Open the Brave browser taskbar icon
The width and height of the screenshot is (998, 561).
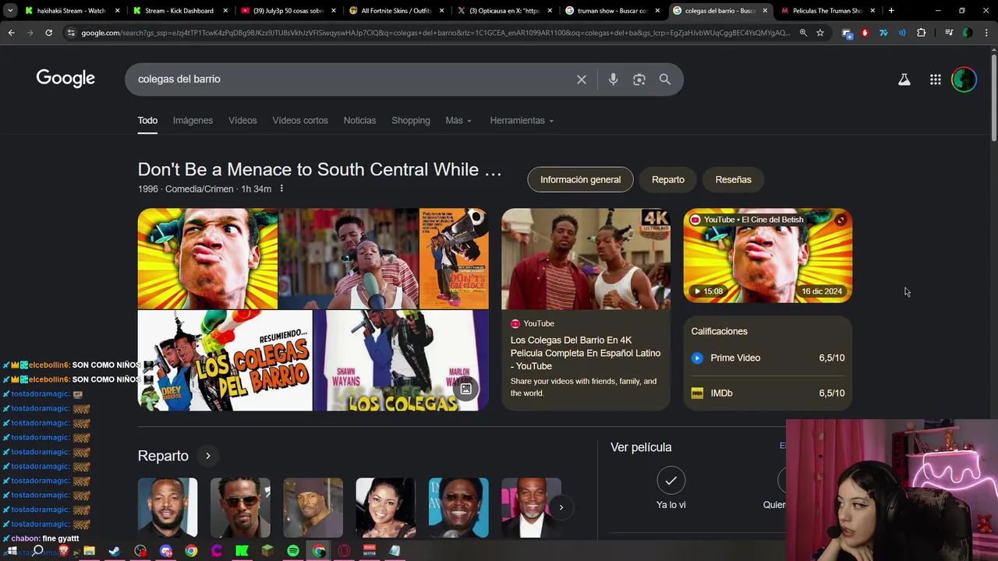(64, 551)
